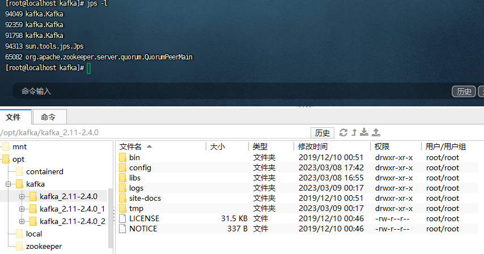Screen dimensions: 484x254
Task: Collapse the kafka tree node
Action: click(9, 184)
